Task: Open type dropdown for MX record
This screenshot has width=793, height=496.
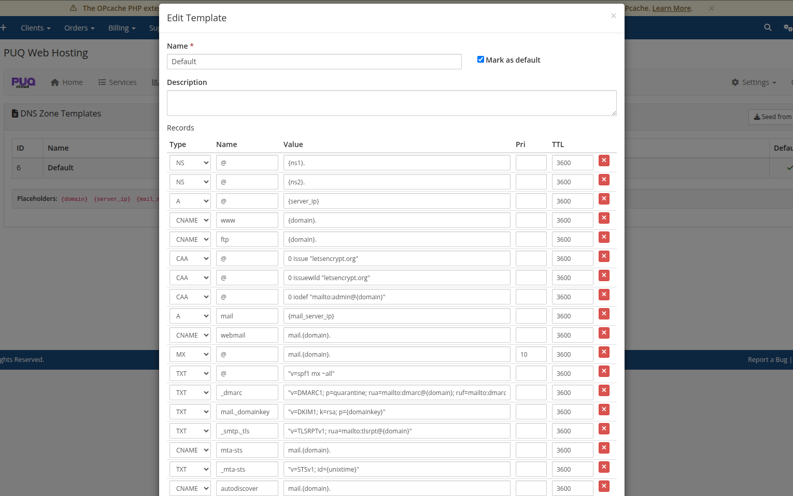Action: pos(190,354)
